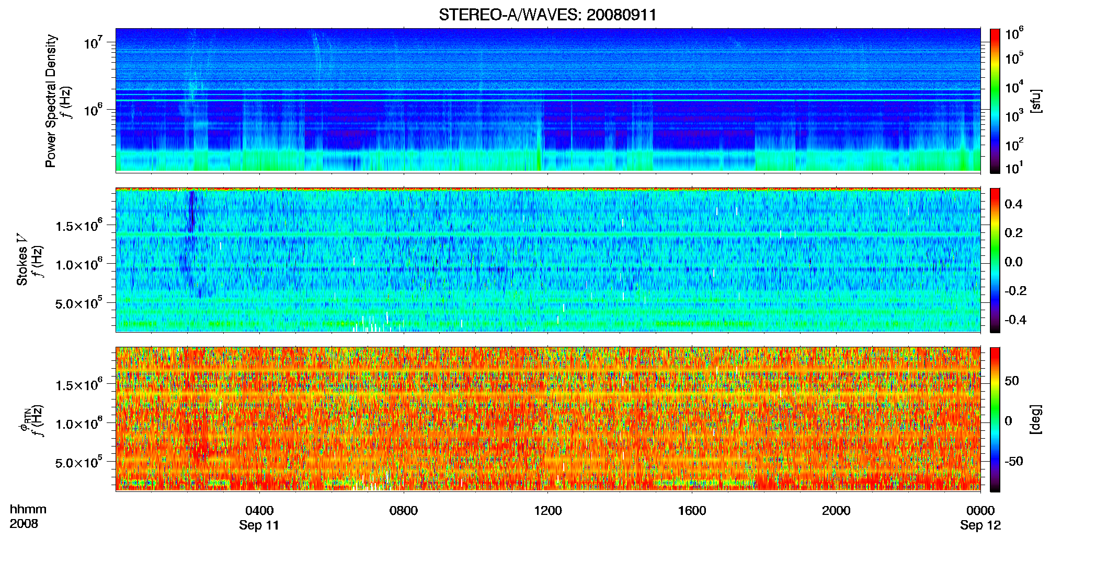Click the Stokes V axis label
The width and height of the screenshot is (1096, 564).
point(22,260)
